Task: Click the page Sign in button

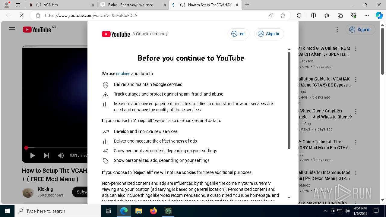Action: 360,30
